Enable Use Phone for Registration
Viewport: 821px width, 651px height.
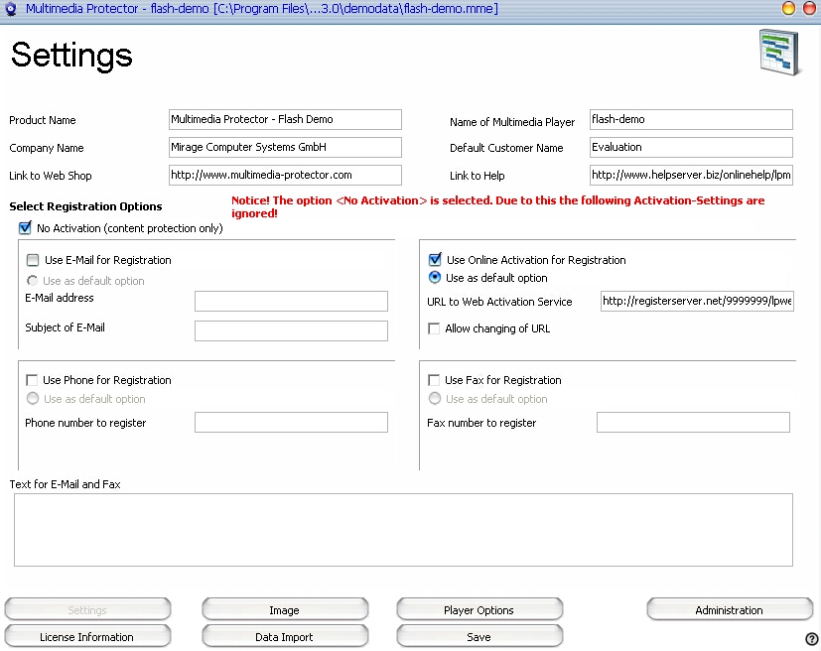point(32,380)
